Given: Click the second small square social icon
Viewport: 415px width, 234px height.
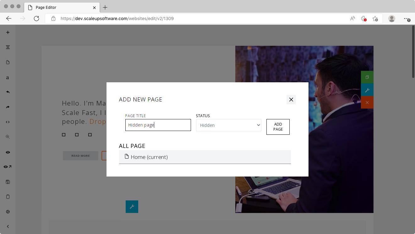Looking at the screenshot, I should pos(77,135).
